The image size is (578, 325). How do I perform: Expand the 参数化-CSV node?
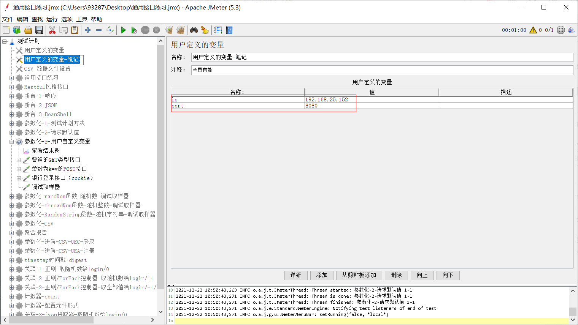(x=12, y=224)
